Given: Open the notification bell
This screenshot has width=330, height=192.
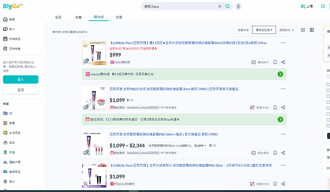Looking at the screenshot, I should [323, 6].
